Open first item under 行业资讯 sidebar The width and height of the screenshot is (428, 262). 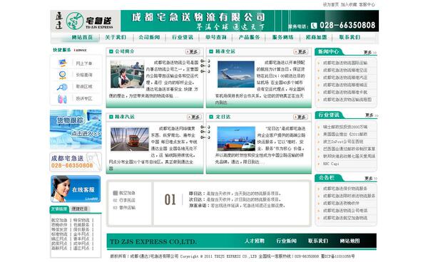345,127
